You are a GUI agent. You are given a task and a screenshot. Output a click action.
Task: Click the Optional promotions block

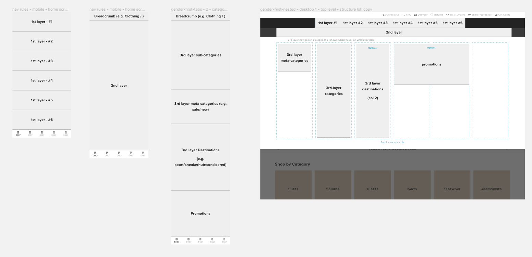point(432,64)
